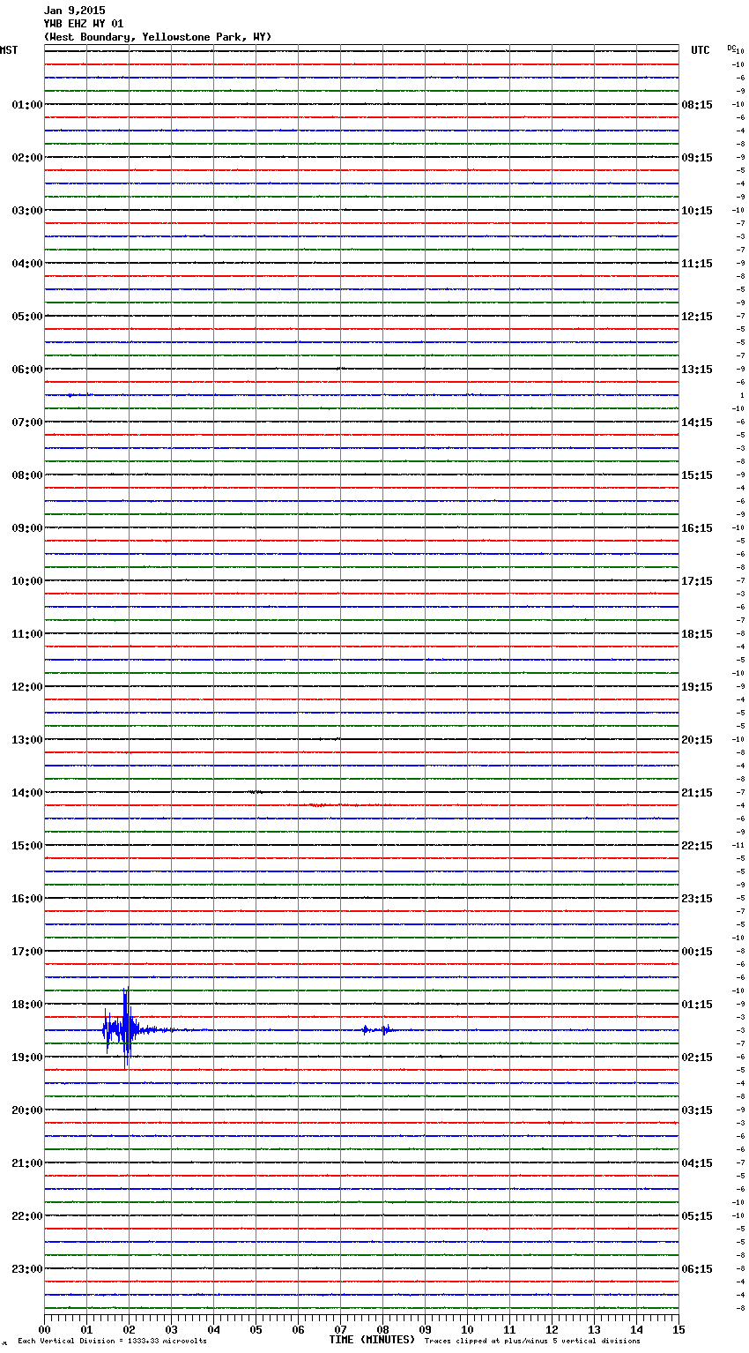The width and height of the screenshot is (749, 1353).
Task: Click the "Traces clipped at plus/minus 5 vertical divisions" note
Action: tap(532, 1342)
